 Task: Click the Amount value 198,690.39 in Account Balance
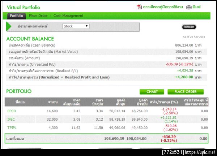(x=184, y=58)
